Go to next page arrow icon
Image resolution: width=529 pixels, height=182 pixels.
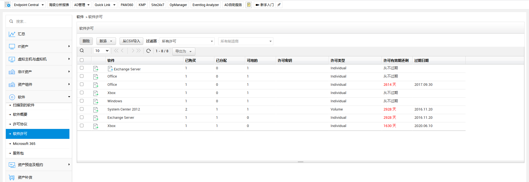(133, 51)
